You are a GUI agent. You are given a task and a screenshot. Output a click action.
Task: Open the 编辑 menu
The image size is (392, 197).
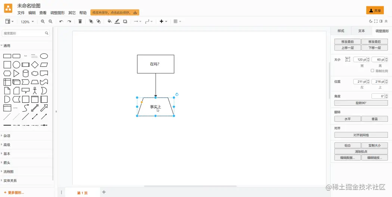point(32,13)
